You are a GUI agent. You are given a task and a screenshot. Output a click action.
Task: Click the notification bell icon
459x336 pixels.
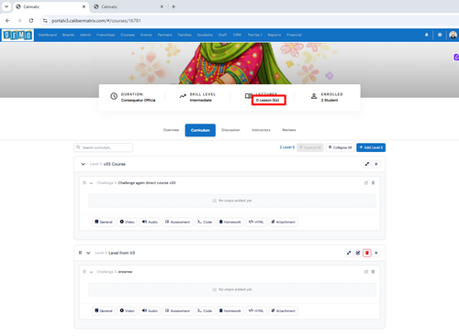coord(426,35)
